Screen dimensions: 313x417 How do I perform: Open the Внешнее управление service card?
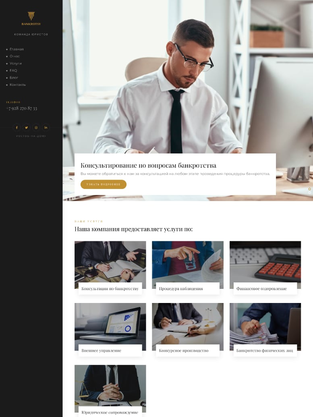point(110,330)
